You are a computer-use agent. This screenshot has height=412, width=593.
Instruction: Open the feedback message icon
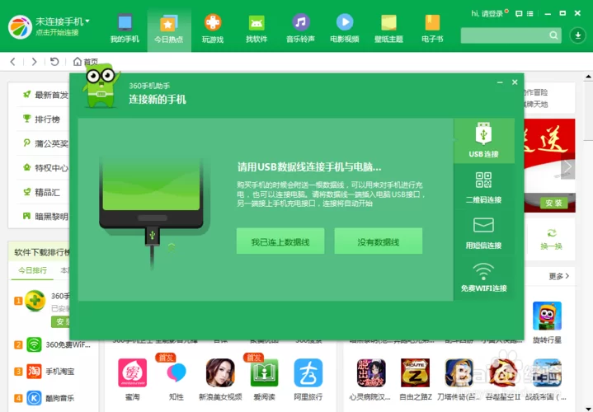pyautogui.click(x=519, y=14)
